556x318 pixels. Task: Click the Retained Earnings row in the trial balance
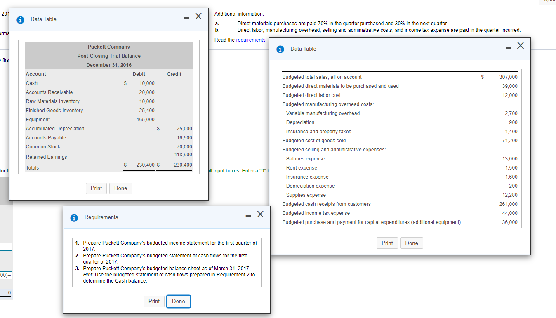(59, 157)
